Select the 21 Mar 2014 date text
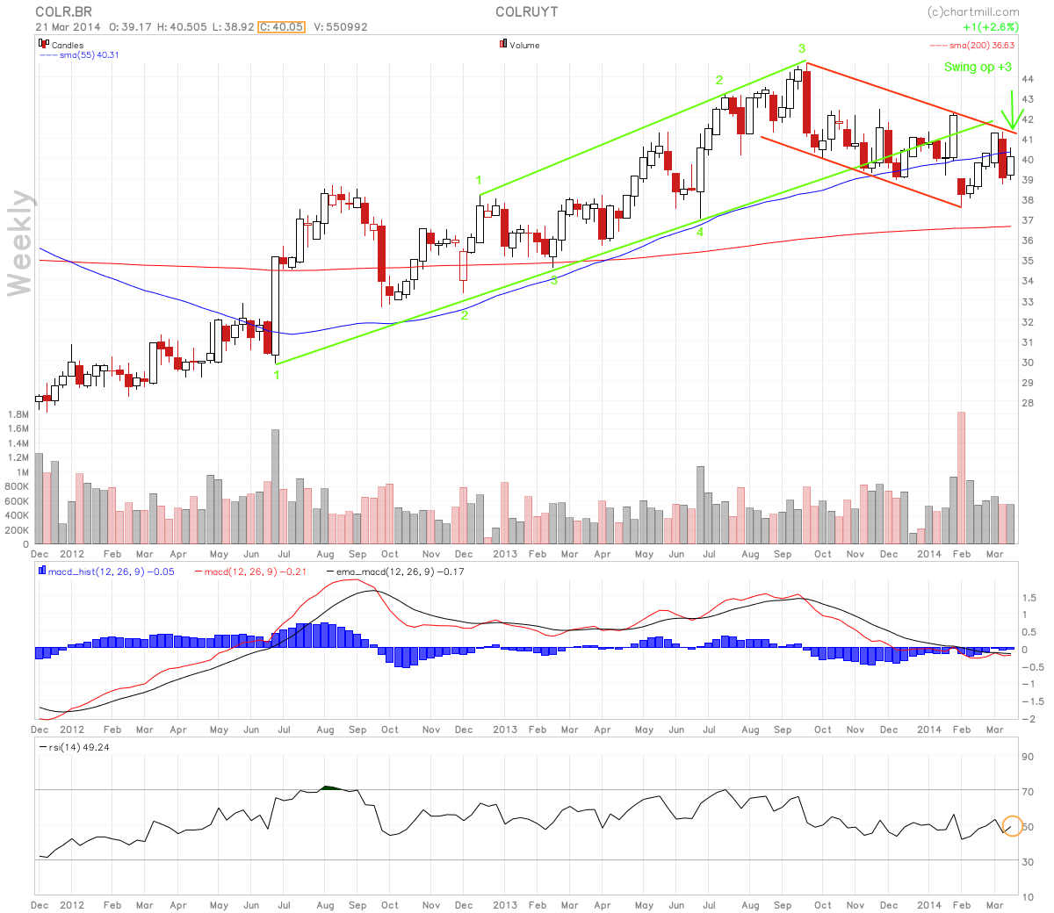1054x913 pixels. tap(69, 27)
